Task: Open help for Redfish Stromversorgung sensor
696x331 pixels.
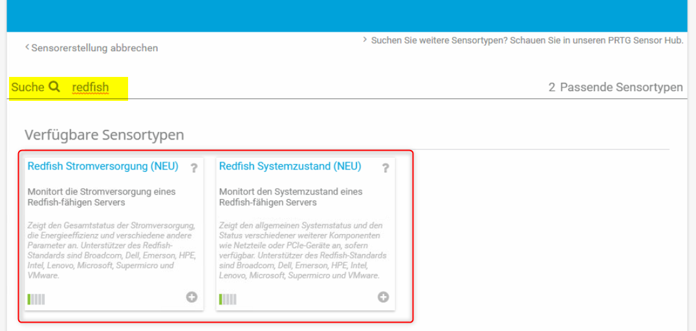Action: [194, 168]
